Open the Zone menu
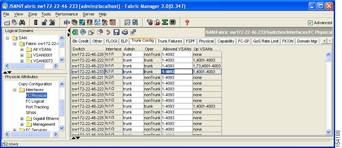 point(33,14)
